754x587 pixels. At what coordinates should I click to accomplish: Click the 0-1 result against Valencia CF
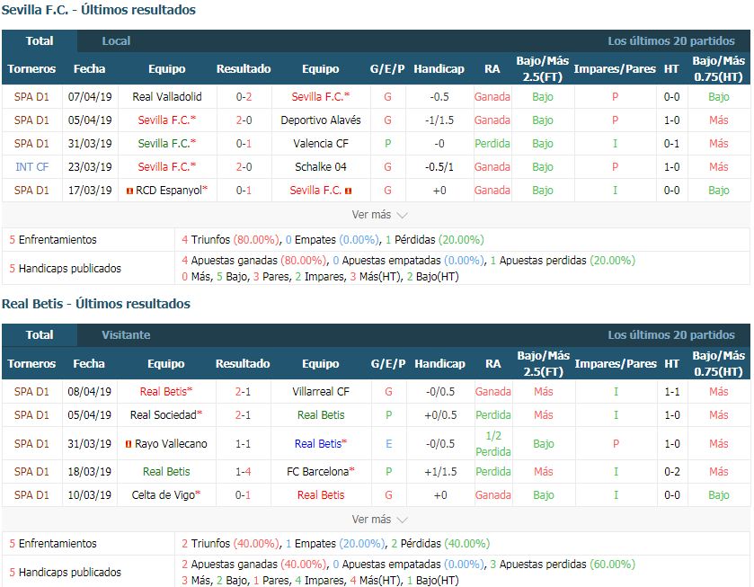(244, 144)
